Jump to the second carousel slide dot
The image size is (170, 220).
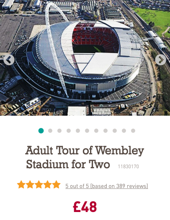click(50, 131)
